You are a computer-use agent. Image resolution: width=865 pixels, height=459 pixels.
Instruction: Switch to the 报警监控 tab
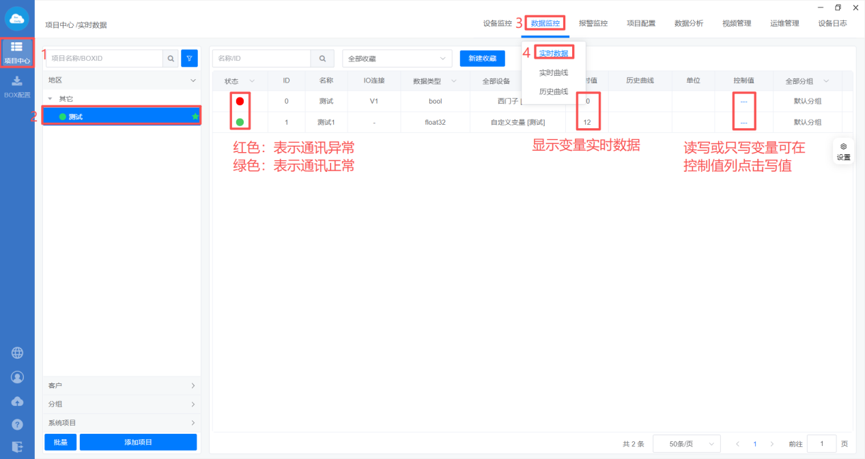(593, 23)
